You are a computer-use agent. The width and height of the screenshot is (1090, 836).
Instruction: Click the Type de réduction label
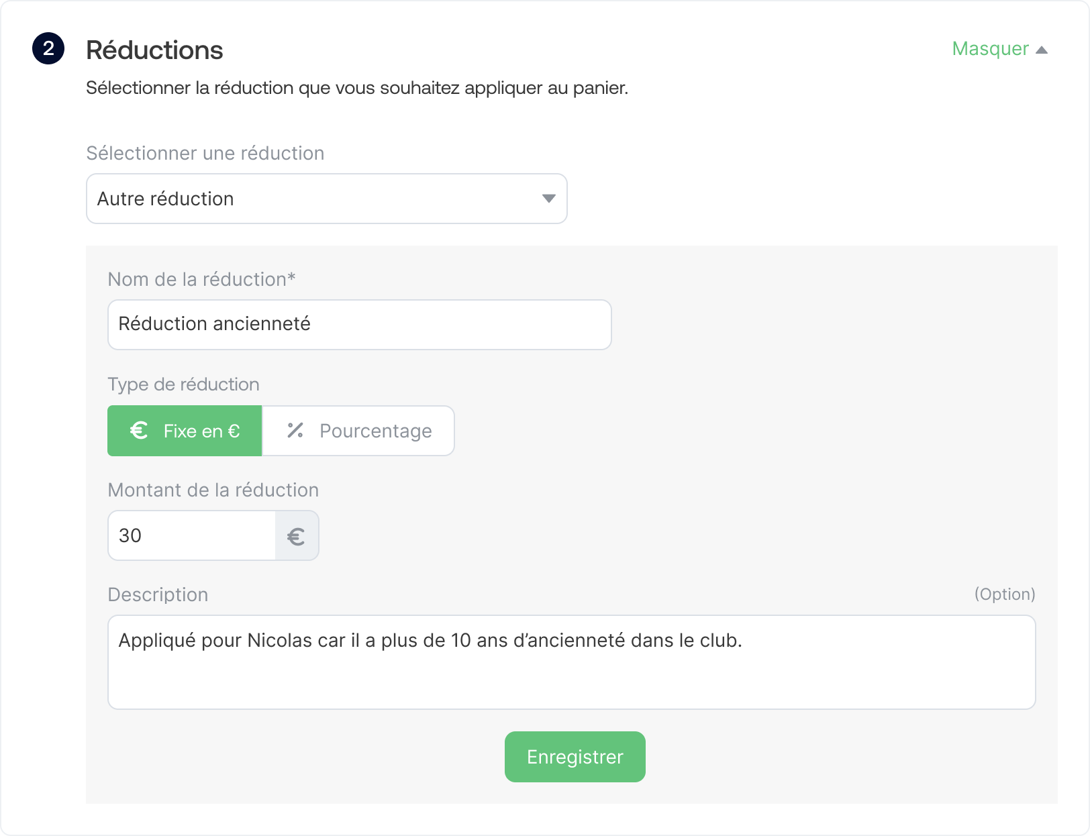(183, 384)
